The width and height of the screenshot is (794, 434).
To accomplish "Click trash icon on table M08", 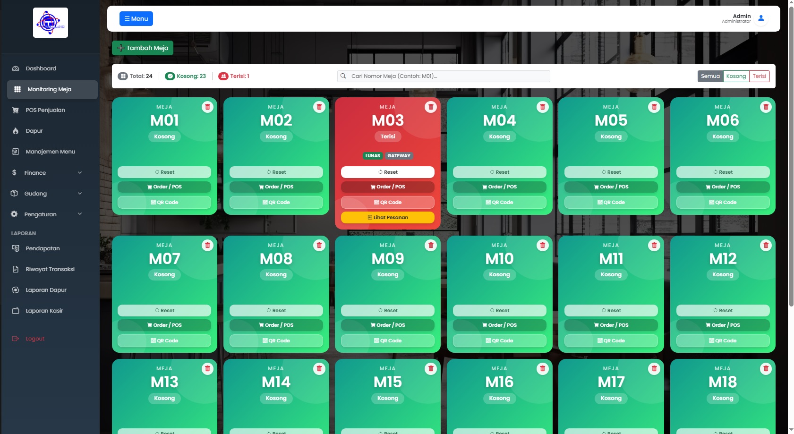I will (319, 245).
